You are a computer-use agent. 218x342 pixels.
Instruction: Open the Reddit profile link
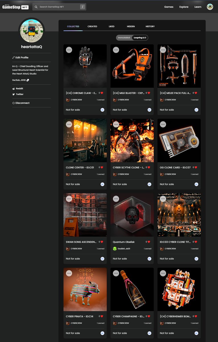tap(18, 89)
